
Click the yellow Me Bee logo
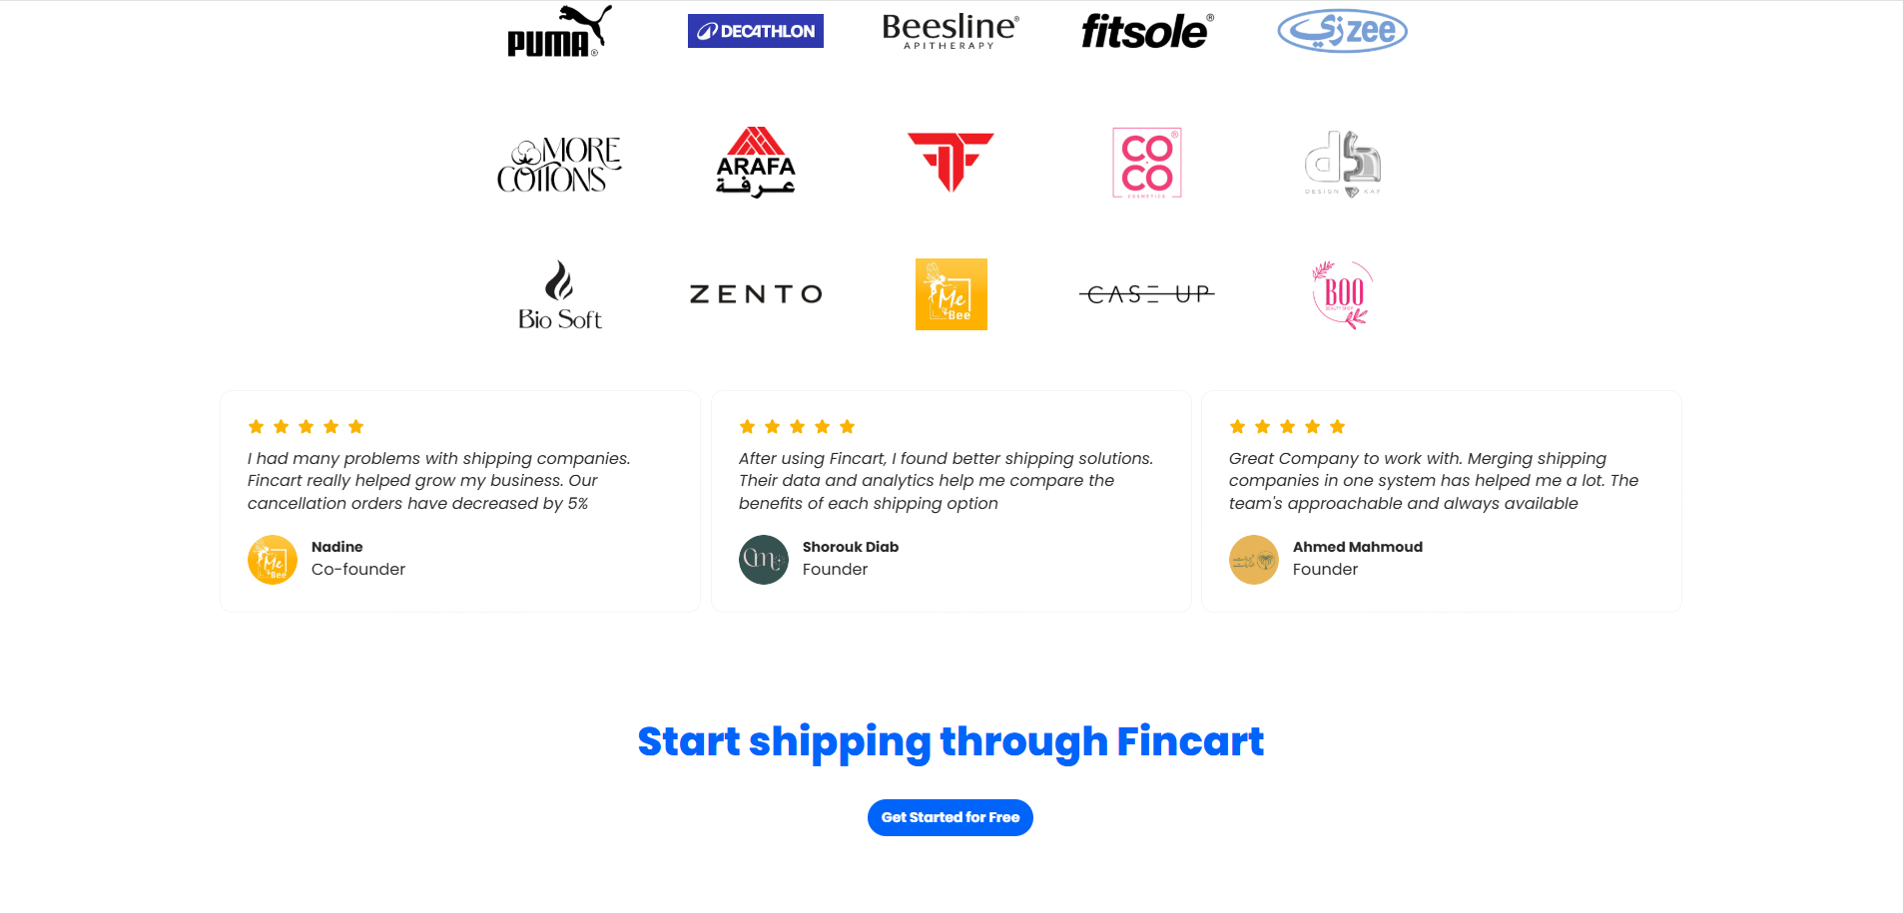point(950,293)
